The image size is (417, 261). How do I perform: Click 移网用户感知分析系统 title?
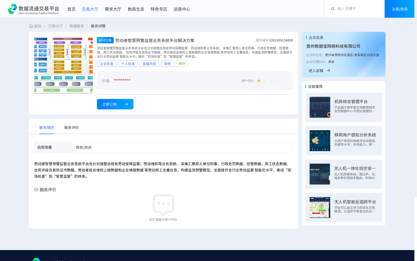[x=355, y=135]
